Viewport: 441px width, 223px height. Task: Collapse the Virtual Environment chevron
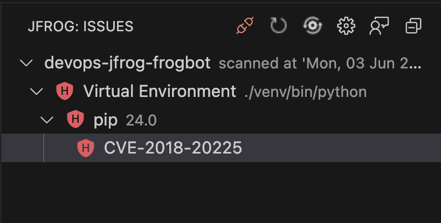pyautogui.click(x=37, y=92)
